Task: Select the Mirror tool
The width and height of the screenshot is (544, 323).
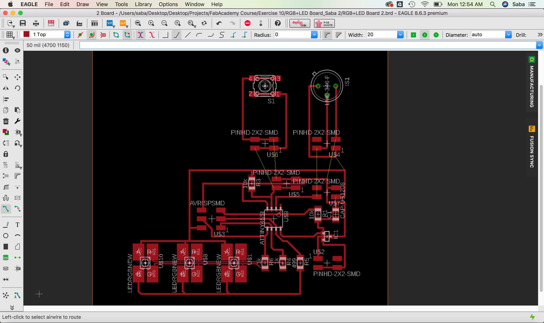Action: 6,88
